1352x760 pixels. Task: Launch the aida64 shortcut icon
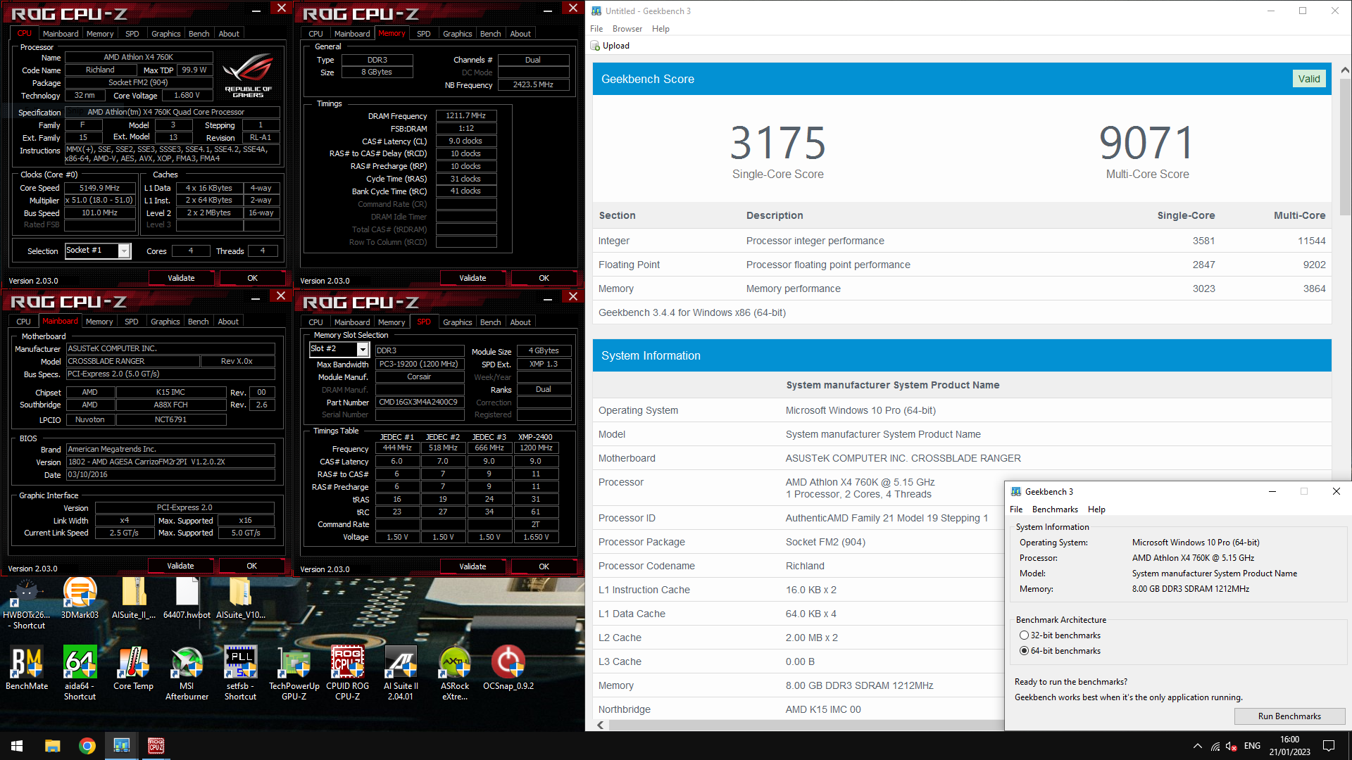(80, 673)
